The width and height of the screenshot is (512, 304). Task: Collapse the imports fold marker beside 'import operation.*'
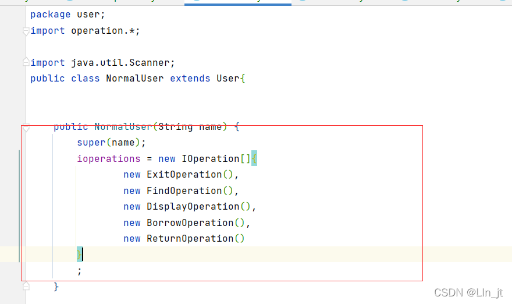[26, 31]
